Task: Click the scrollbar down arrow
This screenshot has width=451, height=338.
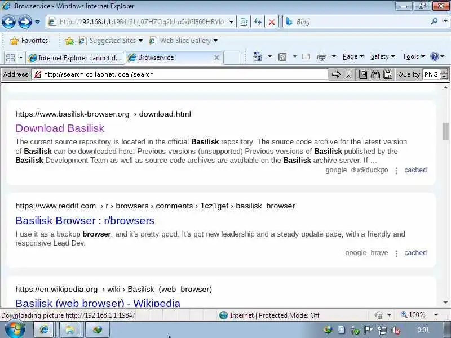Action: [445, 303]
